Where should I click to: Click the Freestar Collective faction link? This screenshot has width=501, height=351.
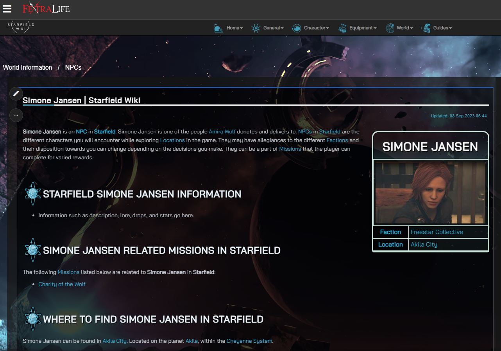(x=437, y=232)
